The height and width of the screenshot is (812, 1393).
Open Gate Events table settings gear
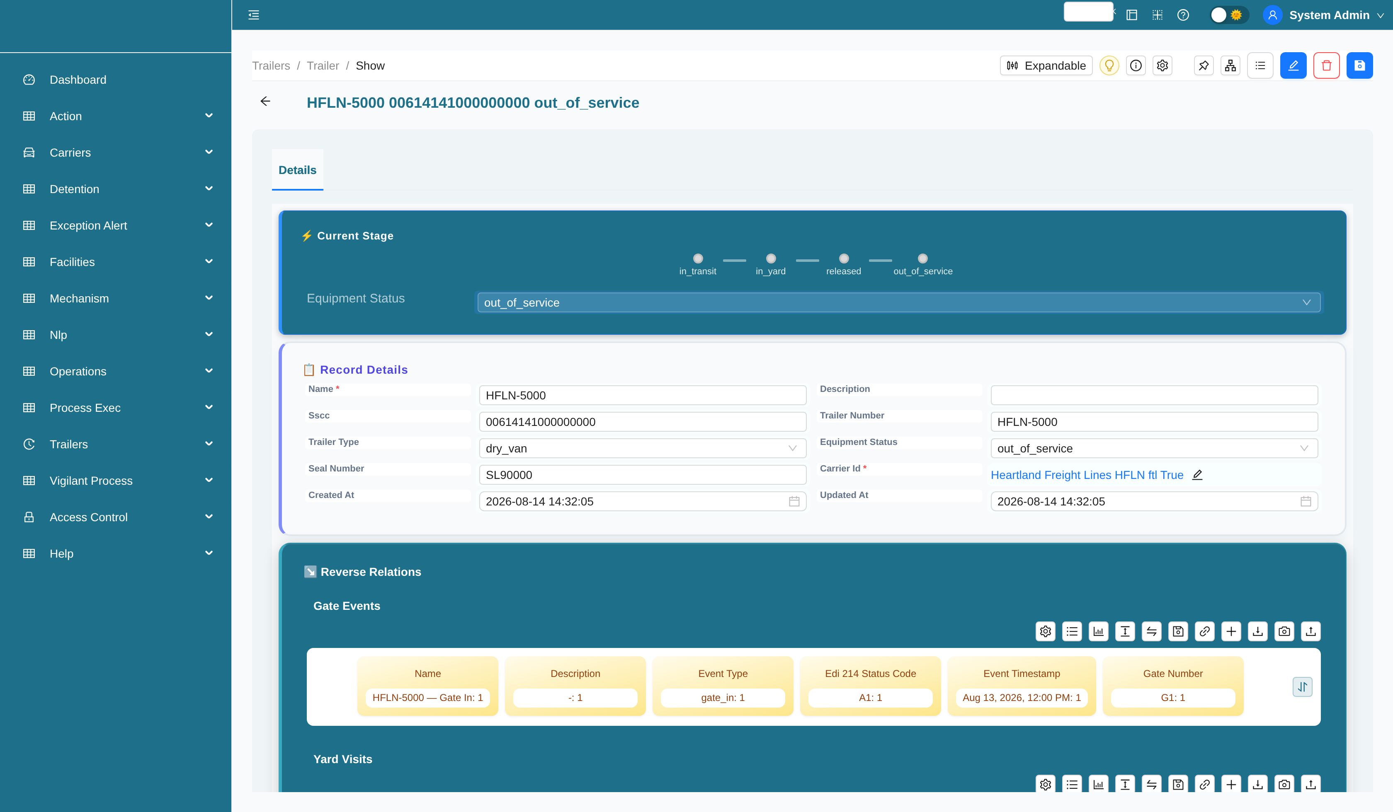coord(1045,631)
